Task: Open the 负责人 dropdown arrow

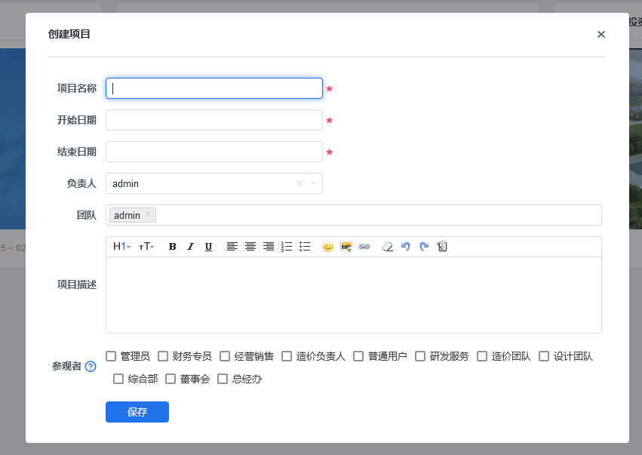Action: [313, 183]
